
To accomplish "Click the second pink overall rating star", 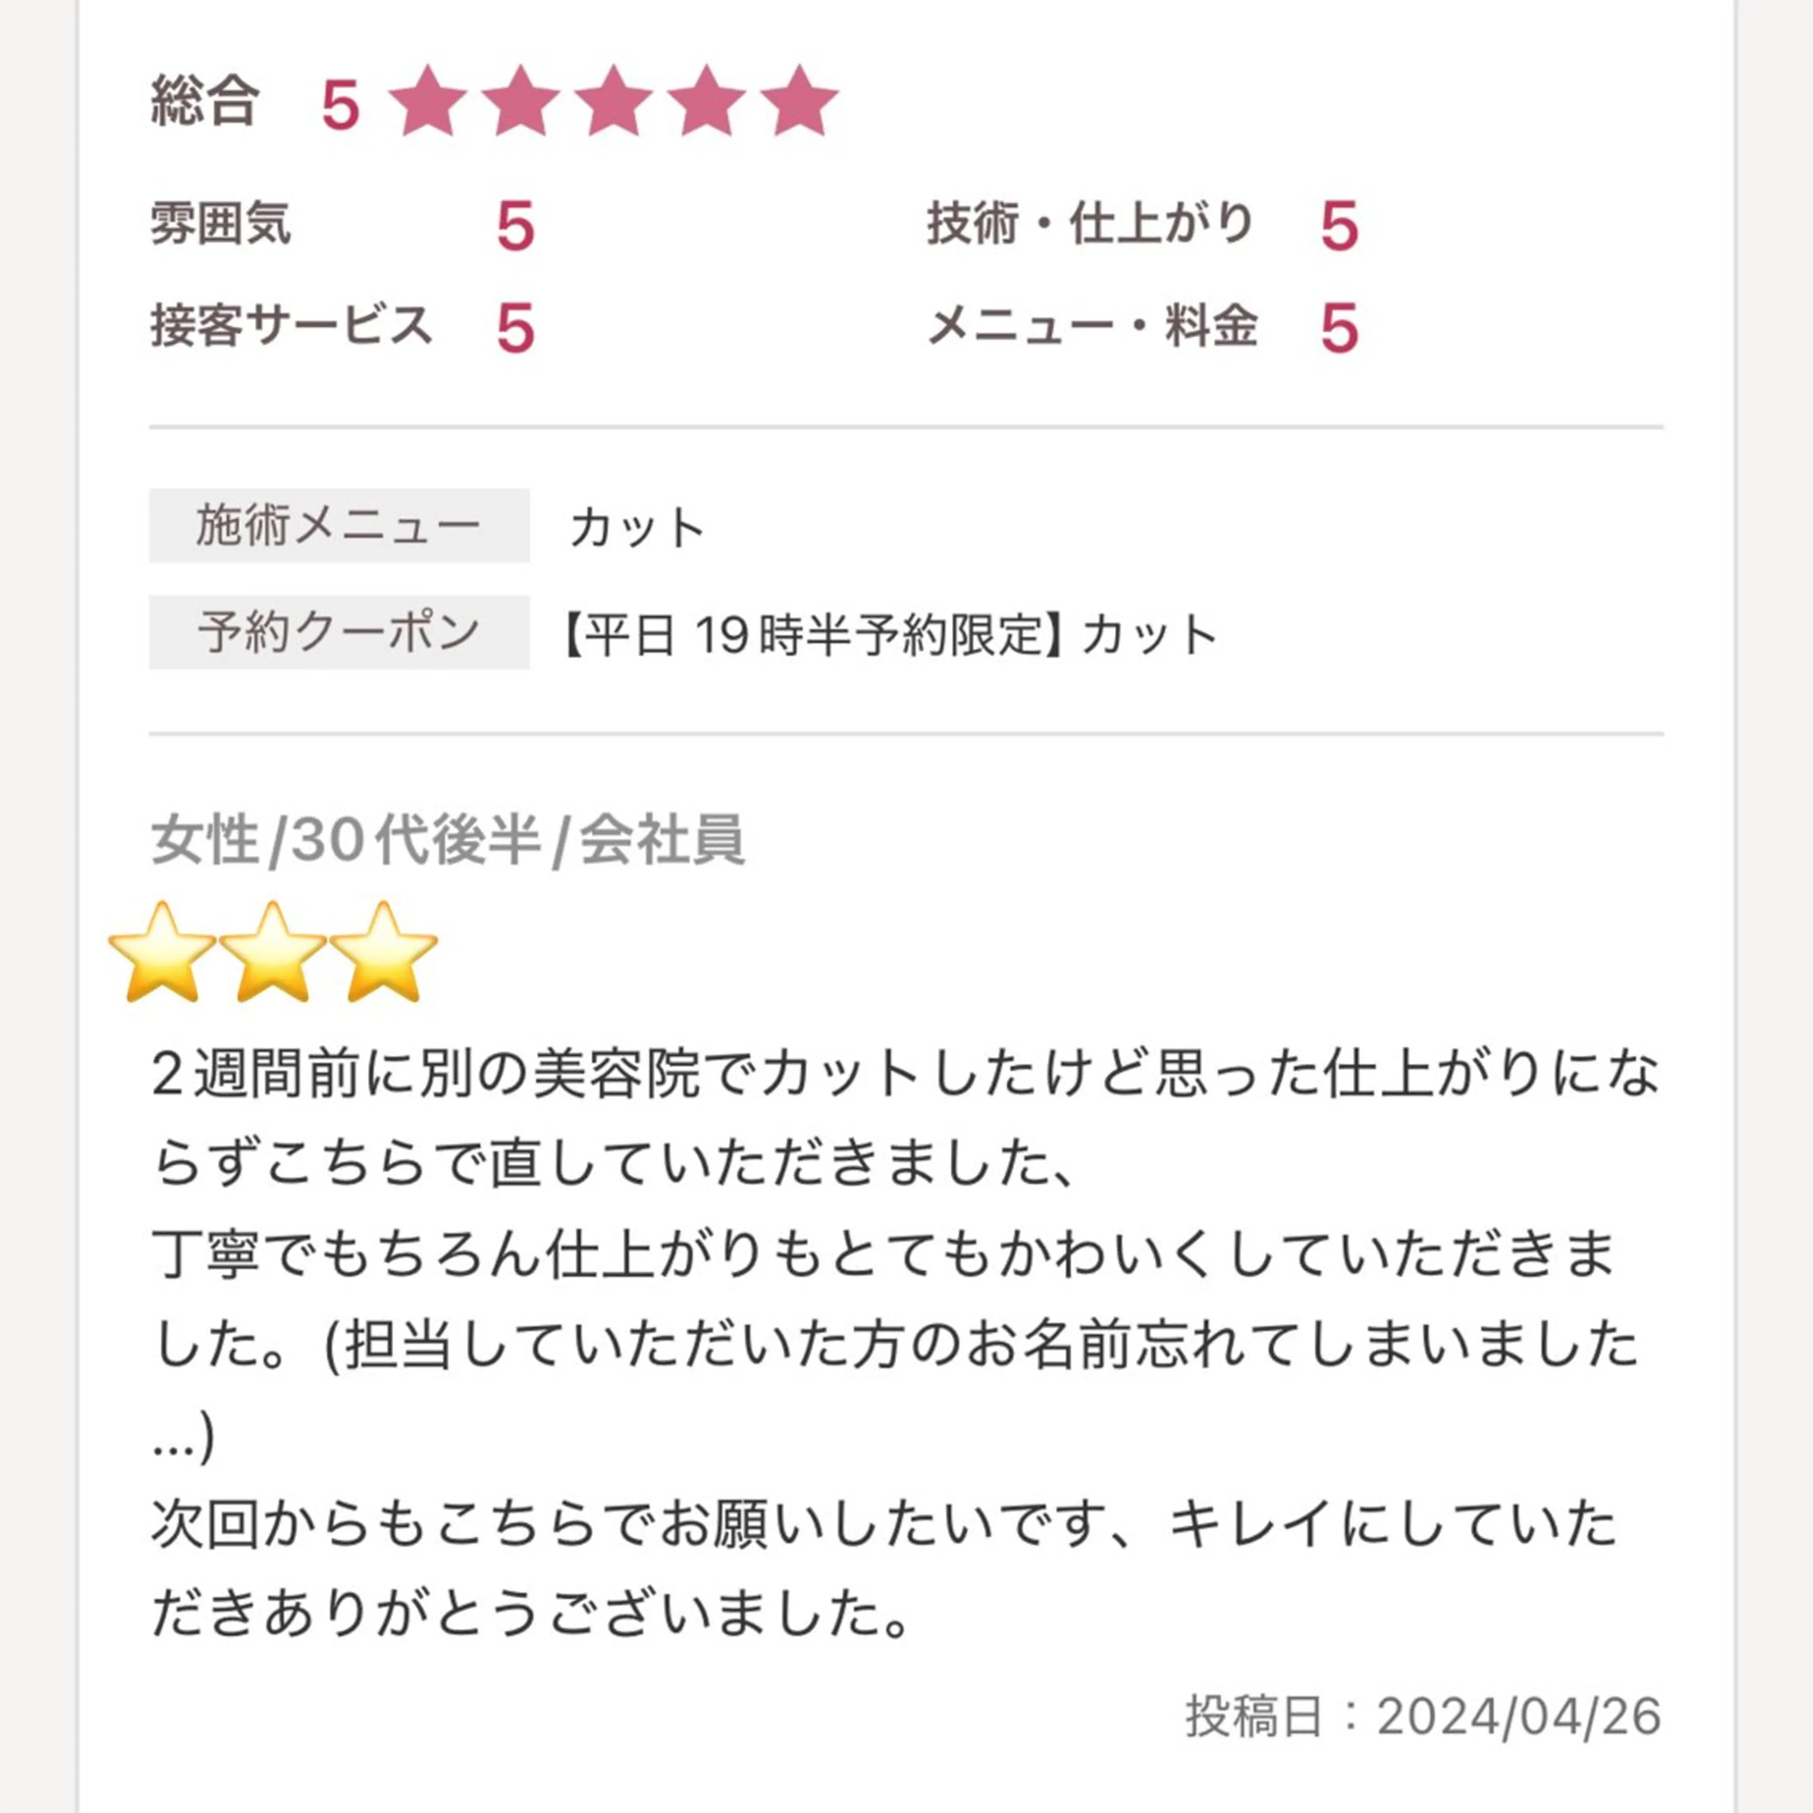I will click(520, 102).
